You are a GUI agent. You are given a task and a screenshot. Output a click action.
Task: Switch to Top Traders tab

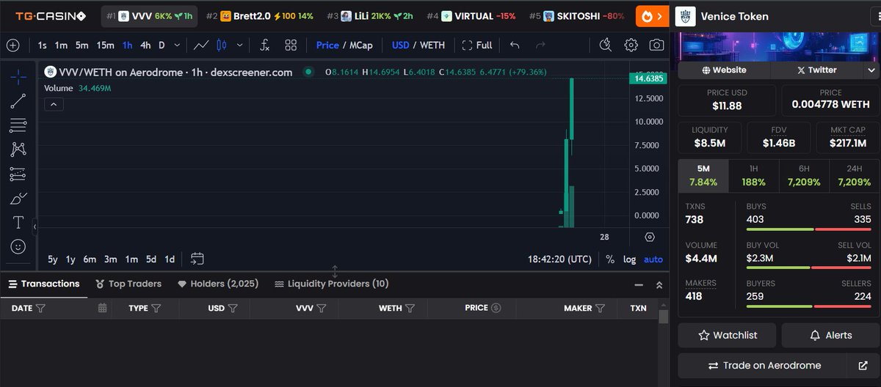coord(128,284)
